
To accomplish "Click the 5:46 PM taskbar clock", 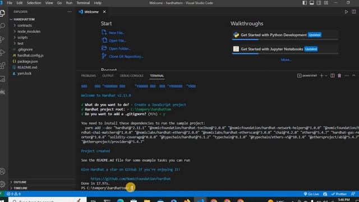I will 344,200.
